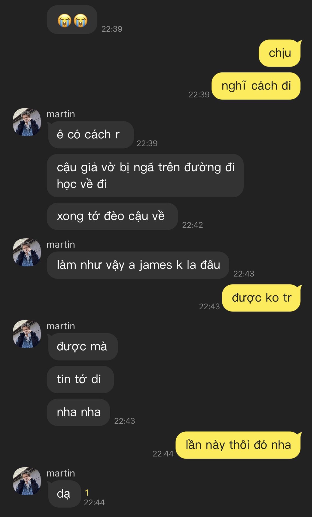This screenshot has width=312, height=517.
Task: Tap the 'tin tớ di' bubble
Action: point(80,379)
